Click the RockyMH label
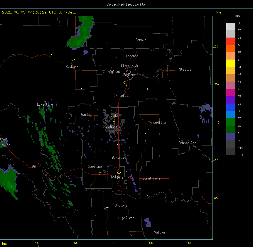The height and width of the screenshot is (247, 253). pyautogui.click(x=72, y=67)
